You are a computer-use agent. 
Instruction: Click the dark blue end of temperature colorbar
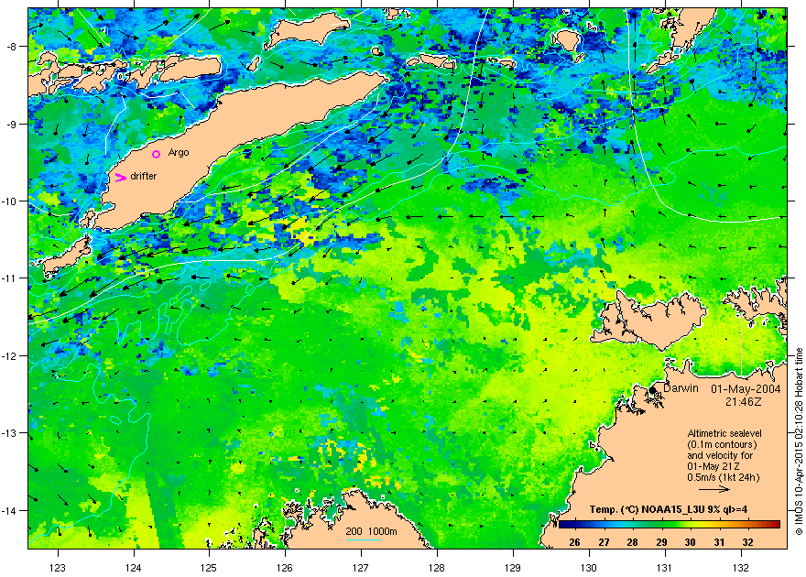click(562, 525)
